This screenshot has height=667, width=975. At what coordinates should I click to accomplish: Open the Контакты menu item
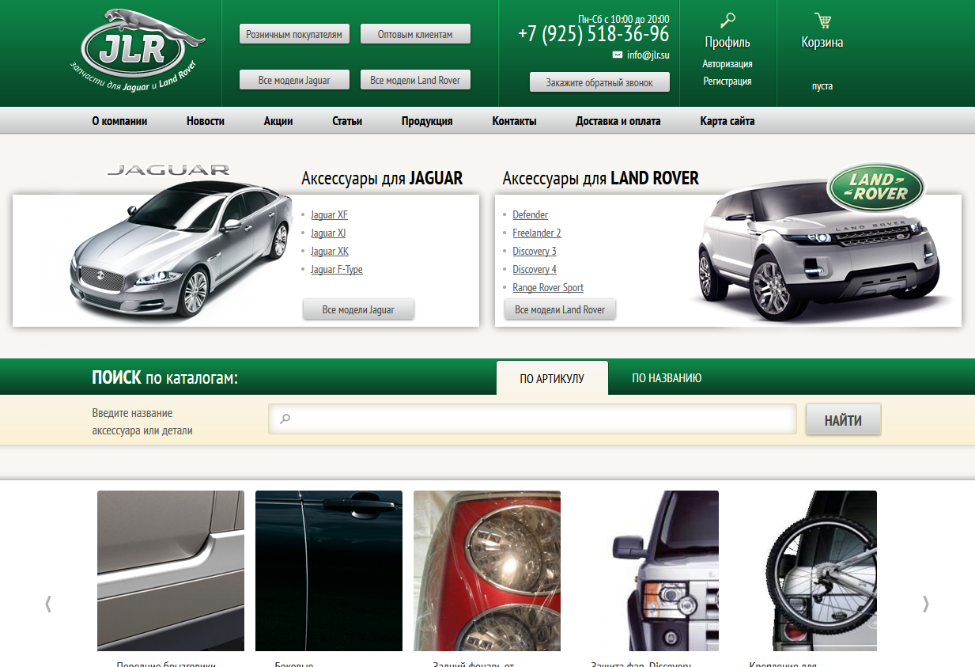tap(514, 121)
